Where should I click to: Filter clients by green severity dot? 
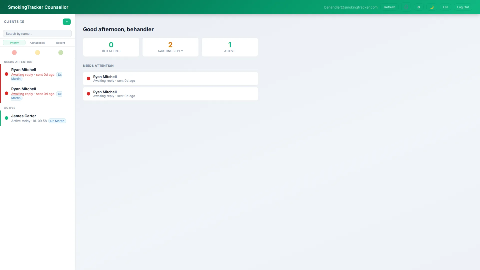pos(60,52)
